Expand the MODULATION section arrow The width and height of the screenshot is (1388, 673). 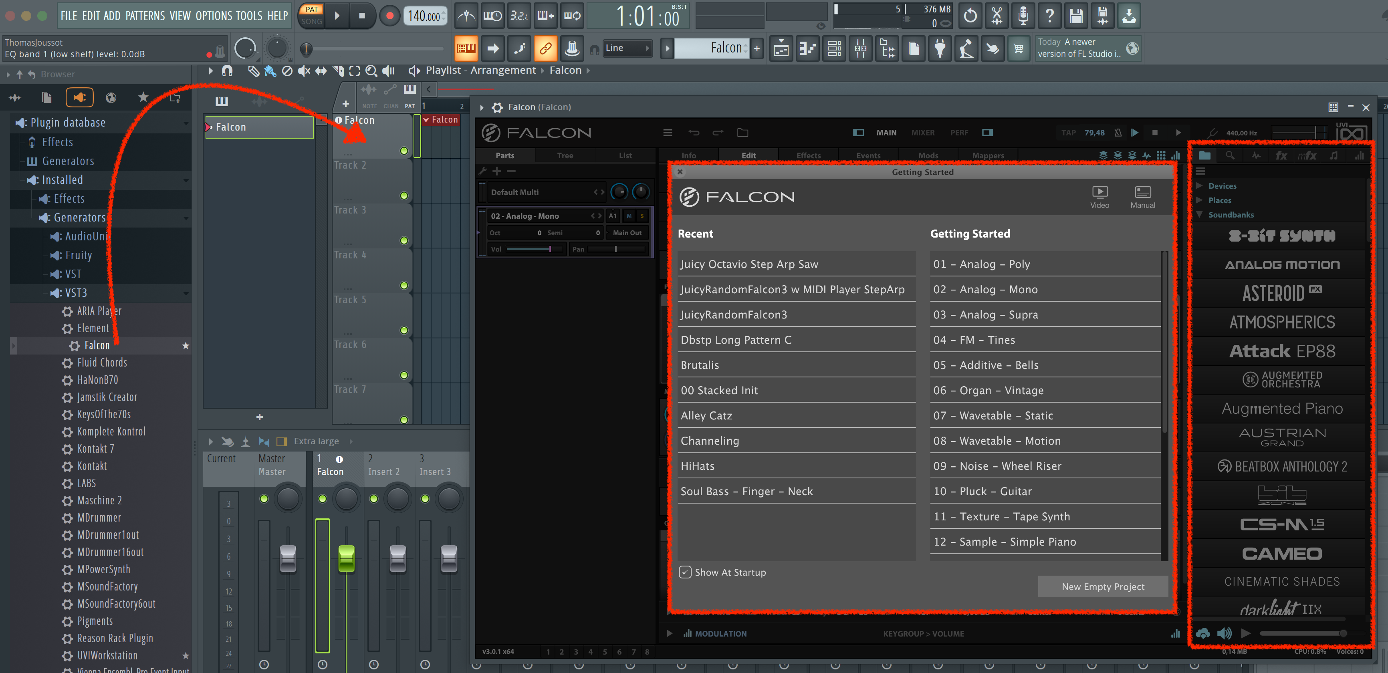click(x=669, y=634)
